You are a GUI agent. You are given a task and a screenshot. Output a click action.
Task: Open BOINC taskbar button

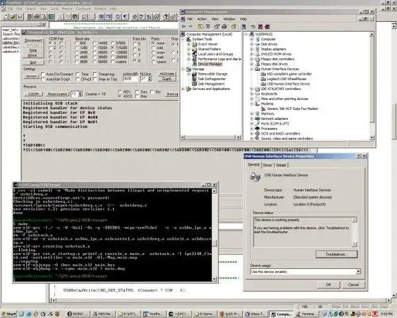(x=77, y=313)
